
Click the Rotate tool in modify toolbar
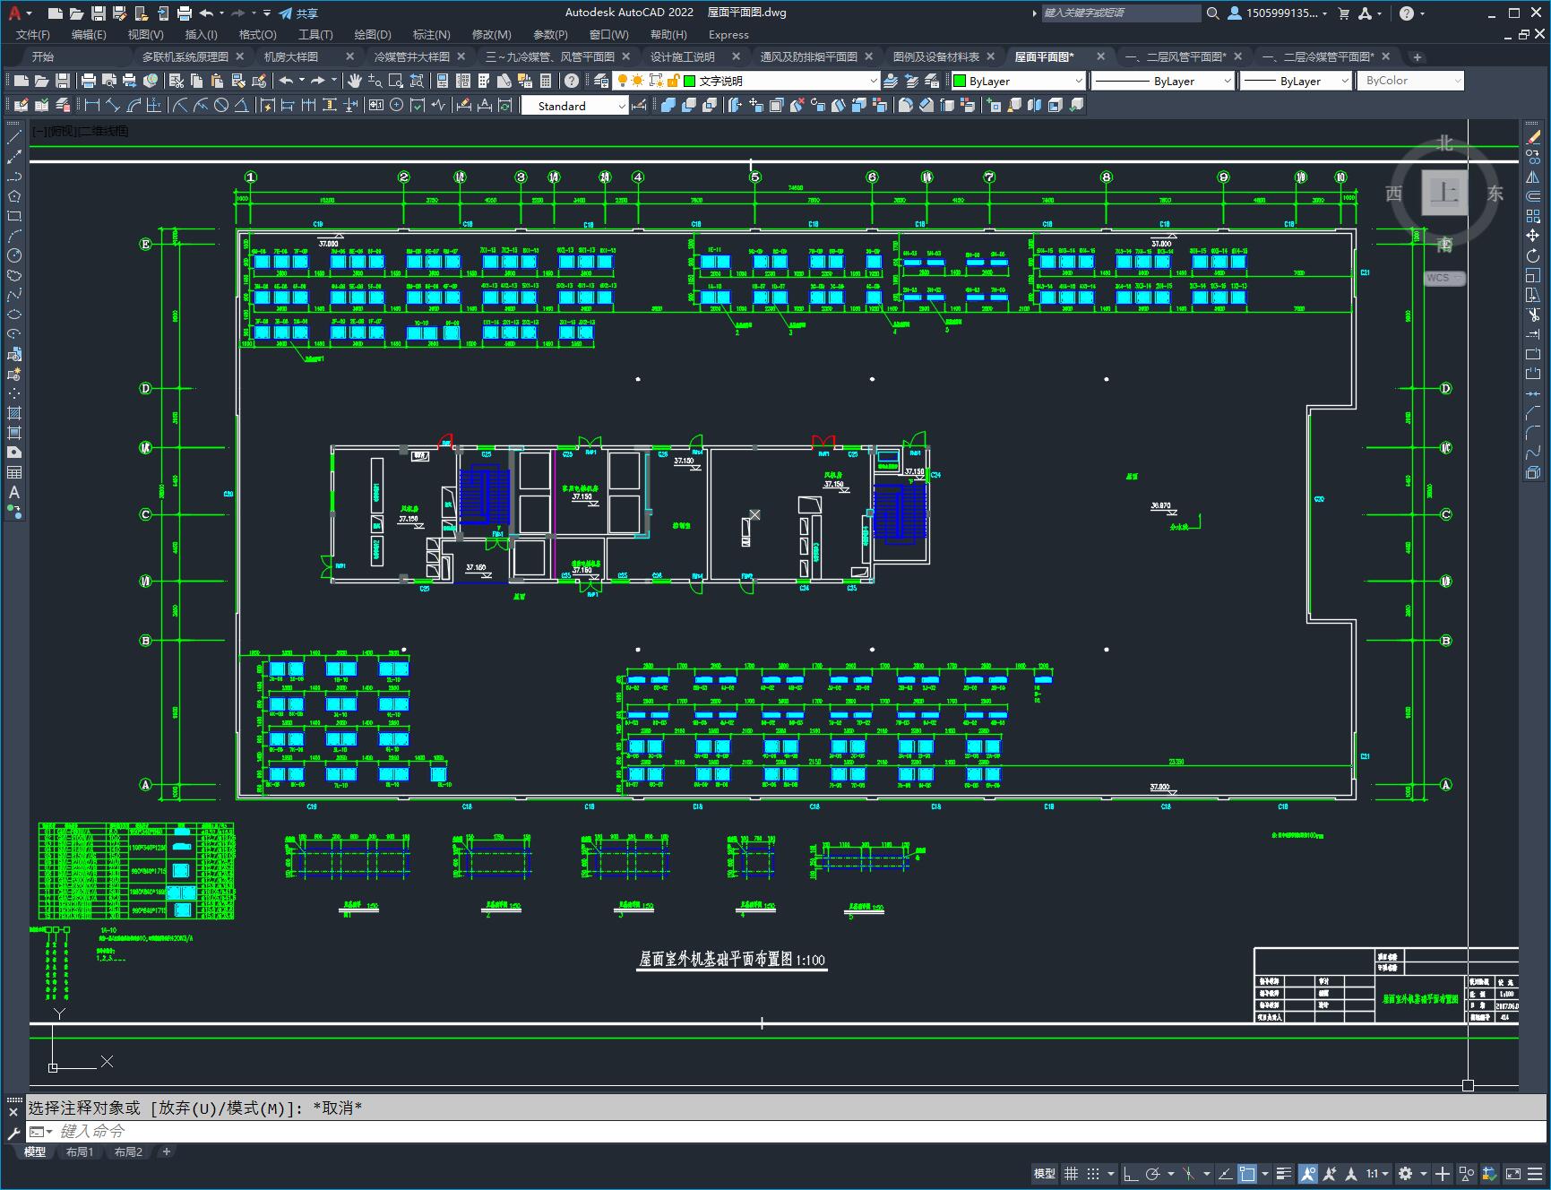pos(1533,255)
